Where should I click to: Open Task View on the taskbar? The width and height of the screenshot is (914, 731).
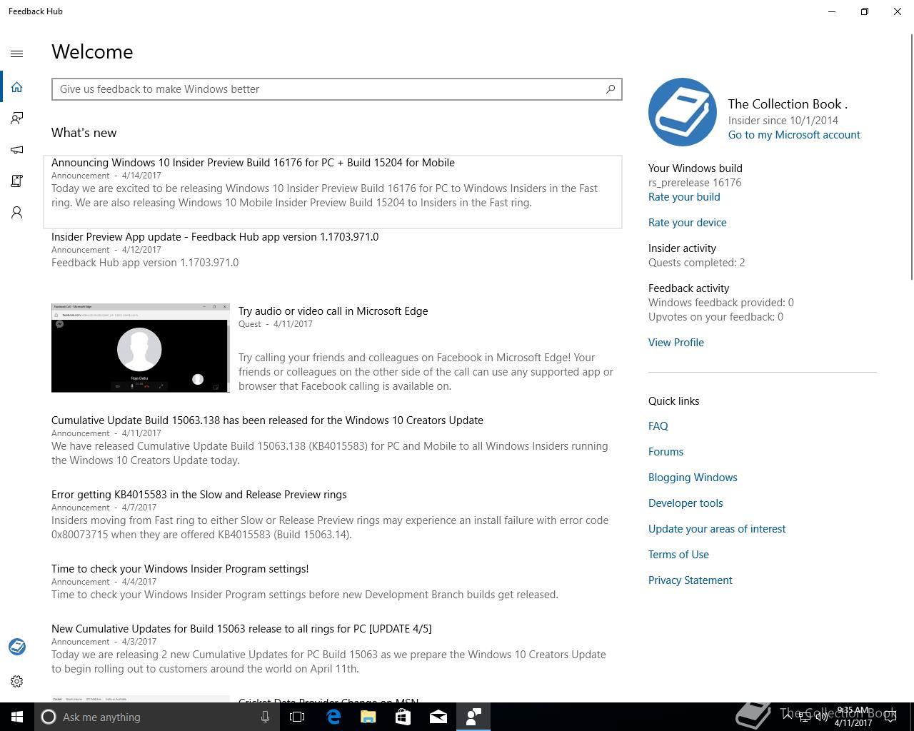[x=297, y=717]
